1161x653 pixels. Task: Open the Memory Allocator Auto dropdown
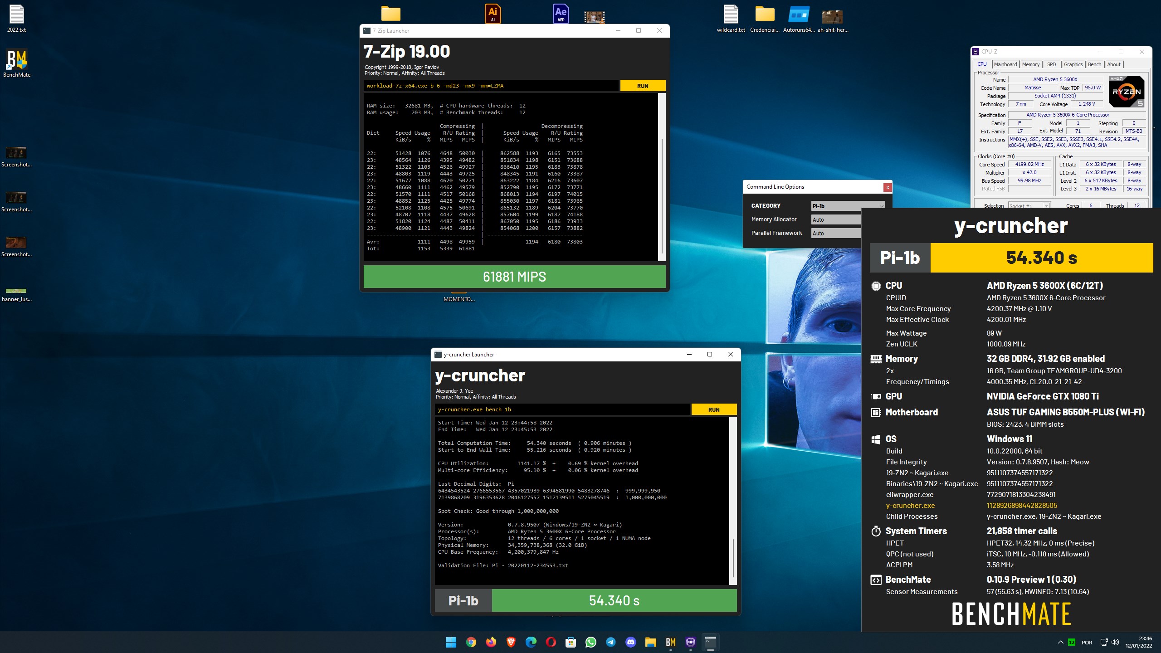(x=836, y=219)
